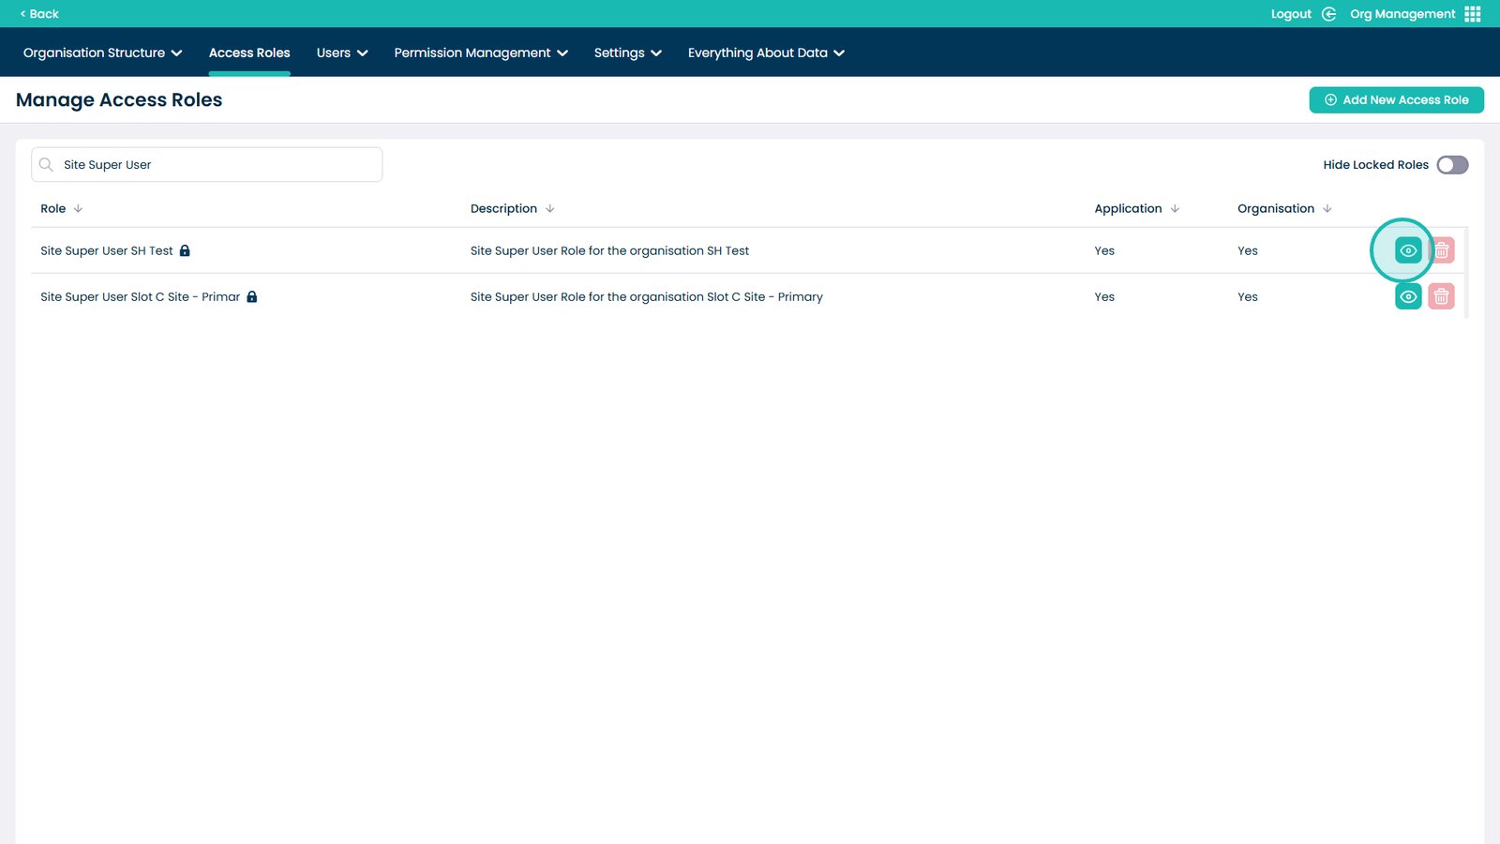
Task: Delete the Slot C Site Primary role
Action: (1441, 296)
